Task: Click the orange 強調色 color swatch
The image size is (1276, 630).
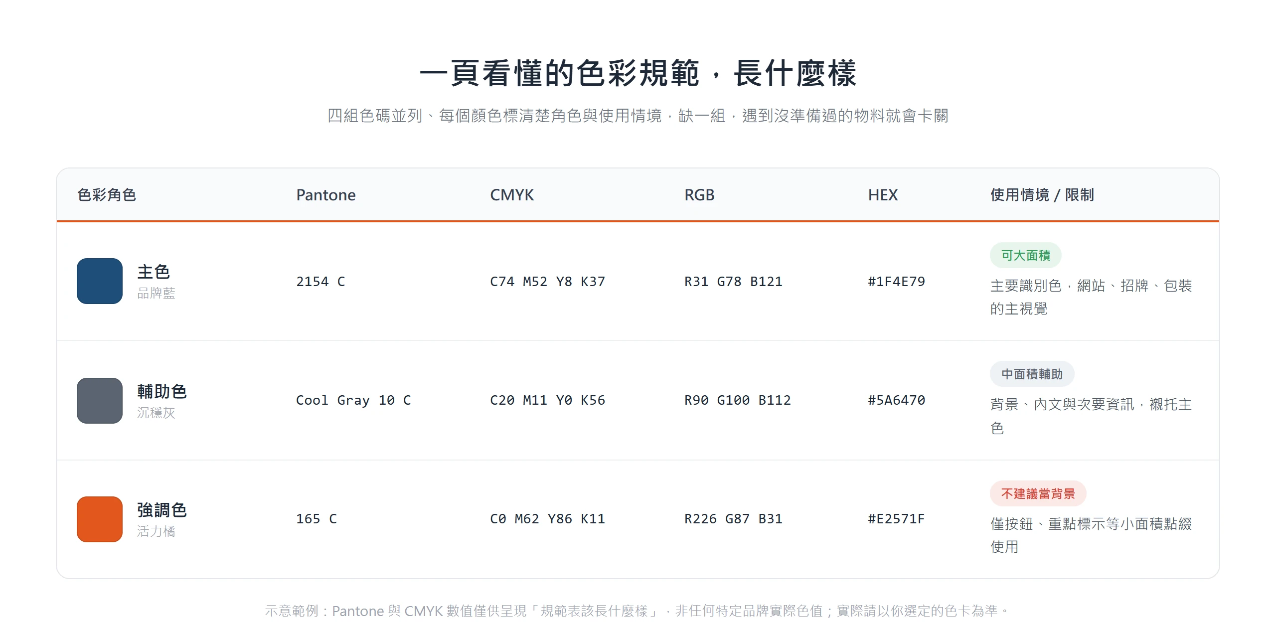Action: [100, 519]
